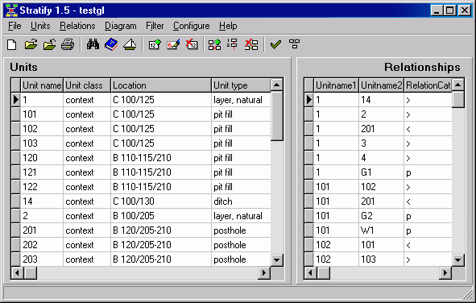Viewport: 476px width, 303px height.
Task: Click Relationships table scroll right arrow
Action: pos(445,273)
